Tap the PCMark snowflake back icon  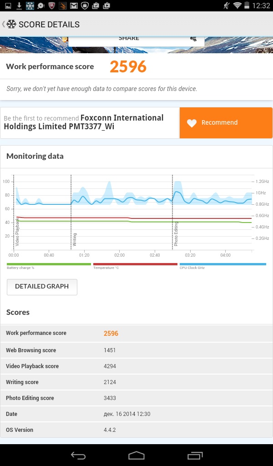pyautogui.click(x=11, y=24)
